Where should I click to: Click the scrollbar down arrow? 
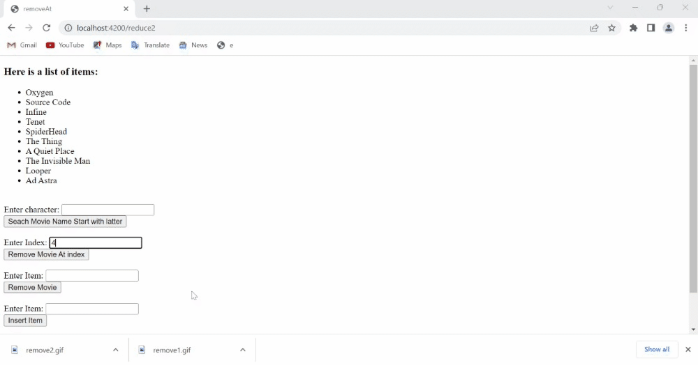(x=693, y=329)
